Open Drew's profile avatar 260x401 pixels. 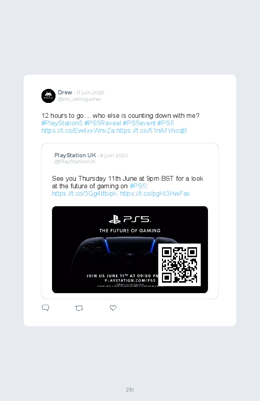point(48,96)
